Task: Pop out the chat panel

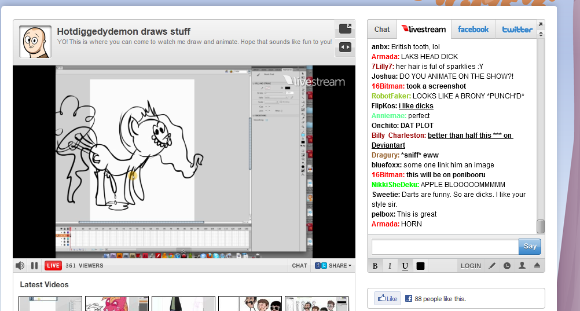Action: tap(541, 24)
